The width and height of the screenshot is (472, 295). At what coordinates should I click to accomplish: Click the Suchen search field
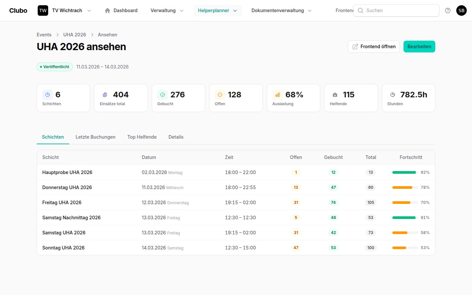[x=396, y=10]
